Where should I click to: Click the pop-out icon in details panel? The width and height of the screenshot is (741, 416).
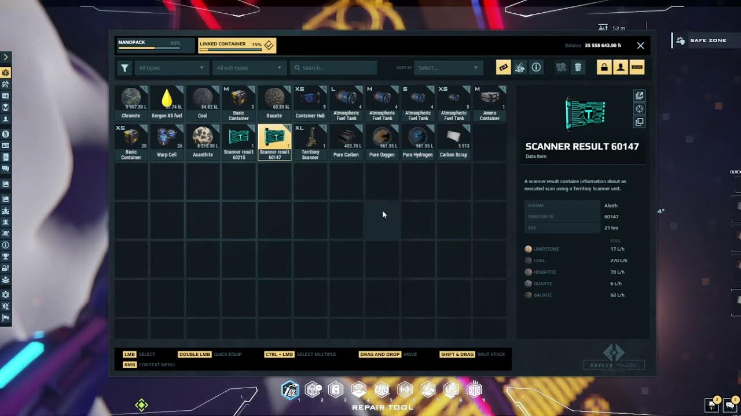639,95
